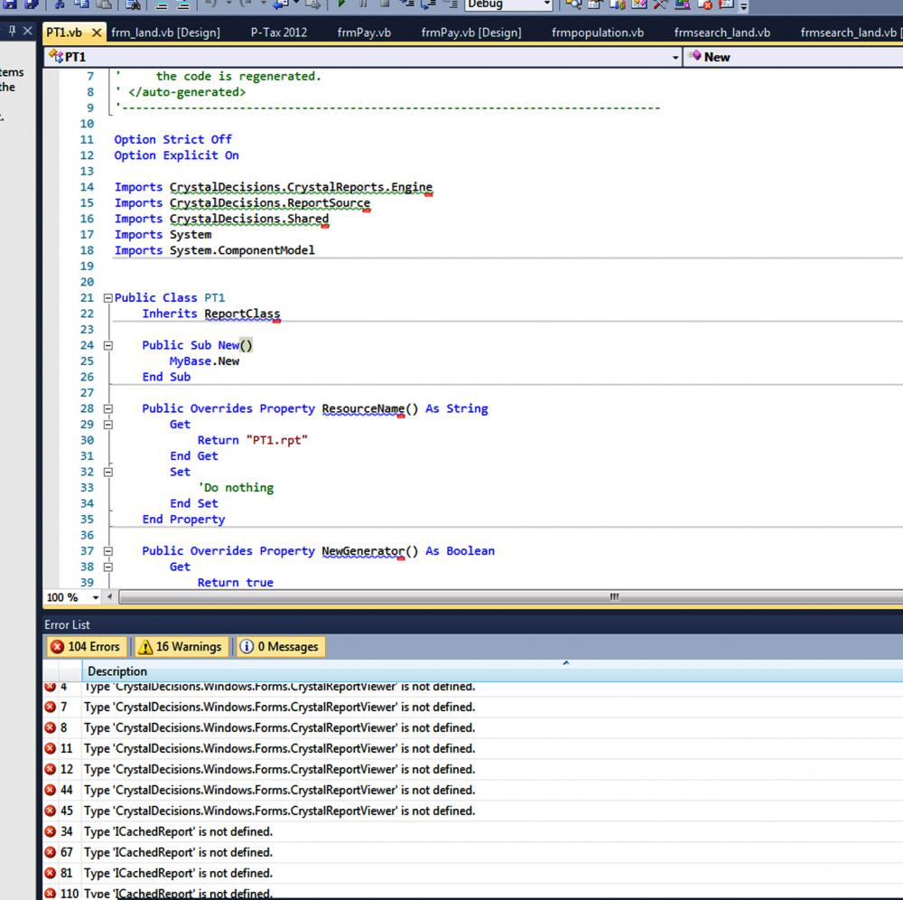Collapse the Public Class PT1 region
The width and height of the screenshot is (903, 900).
pyautogui.click(x=107, y=298)
